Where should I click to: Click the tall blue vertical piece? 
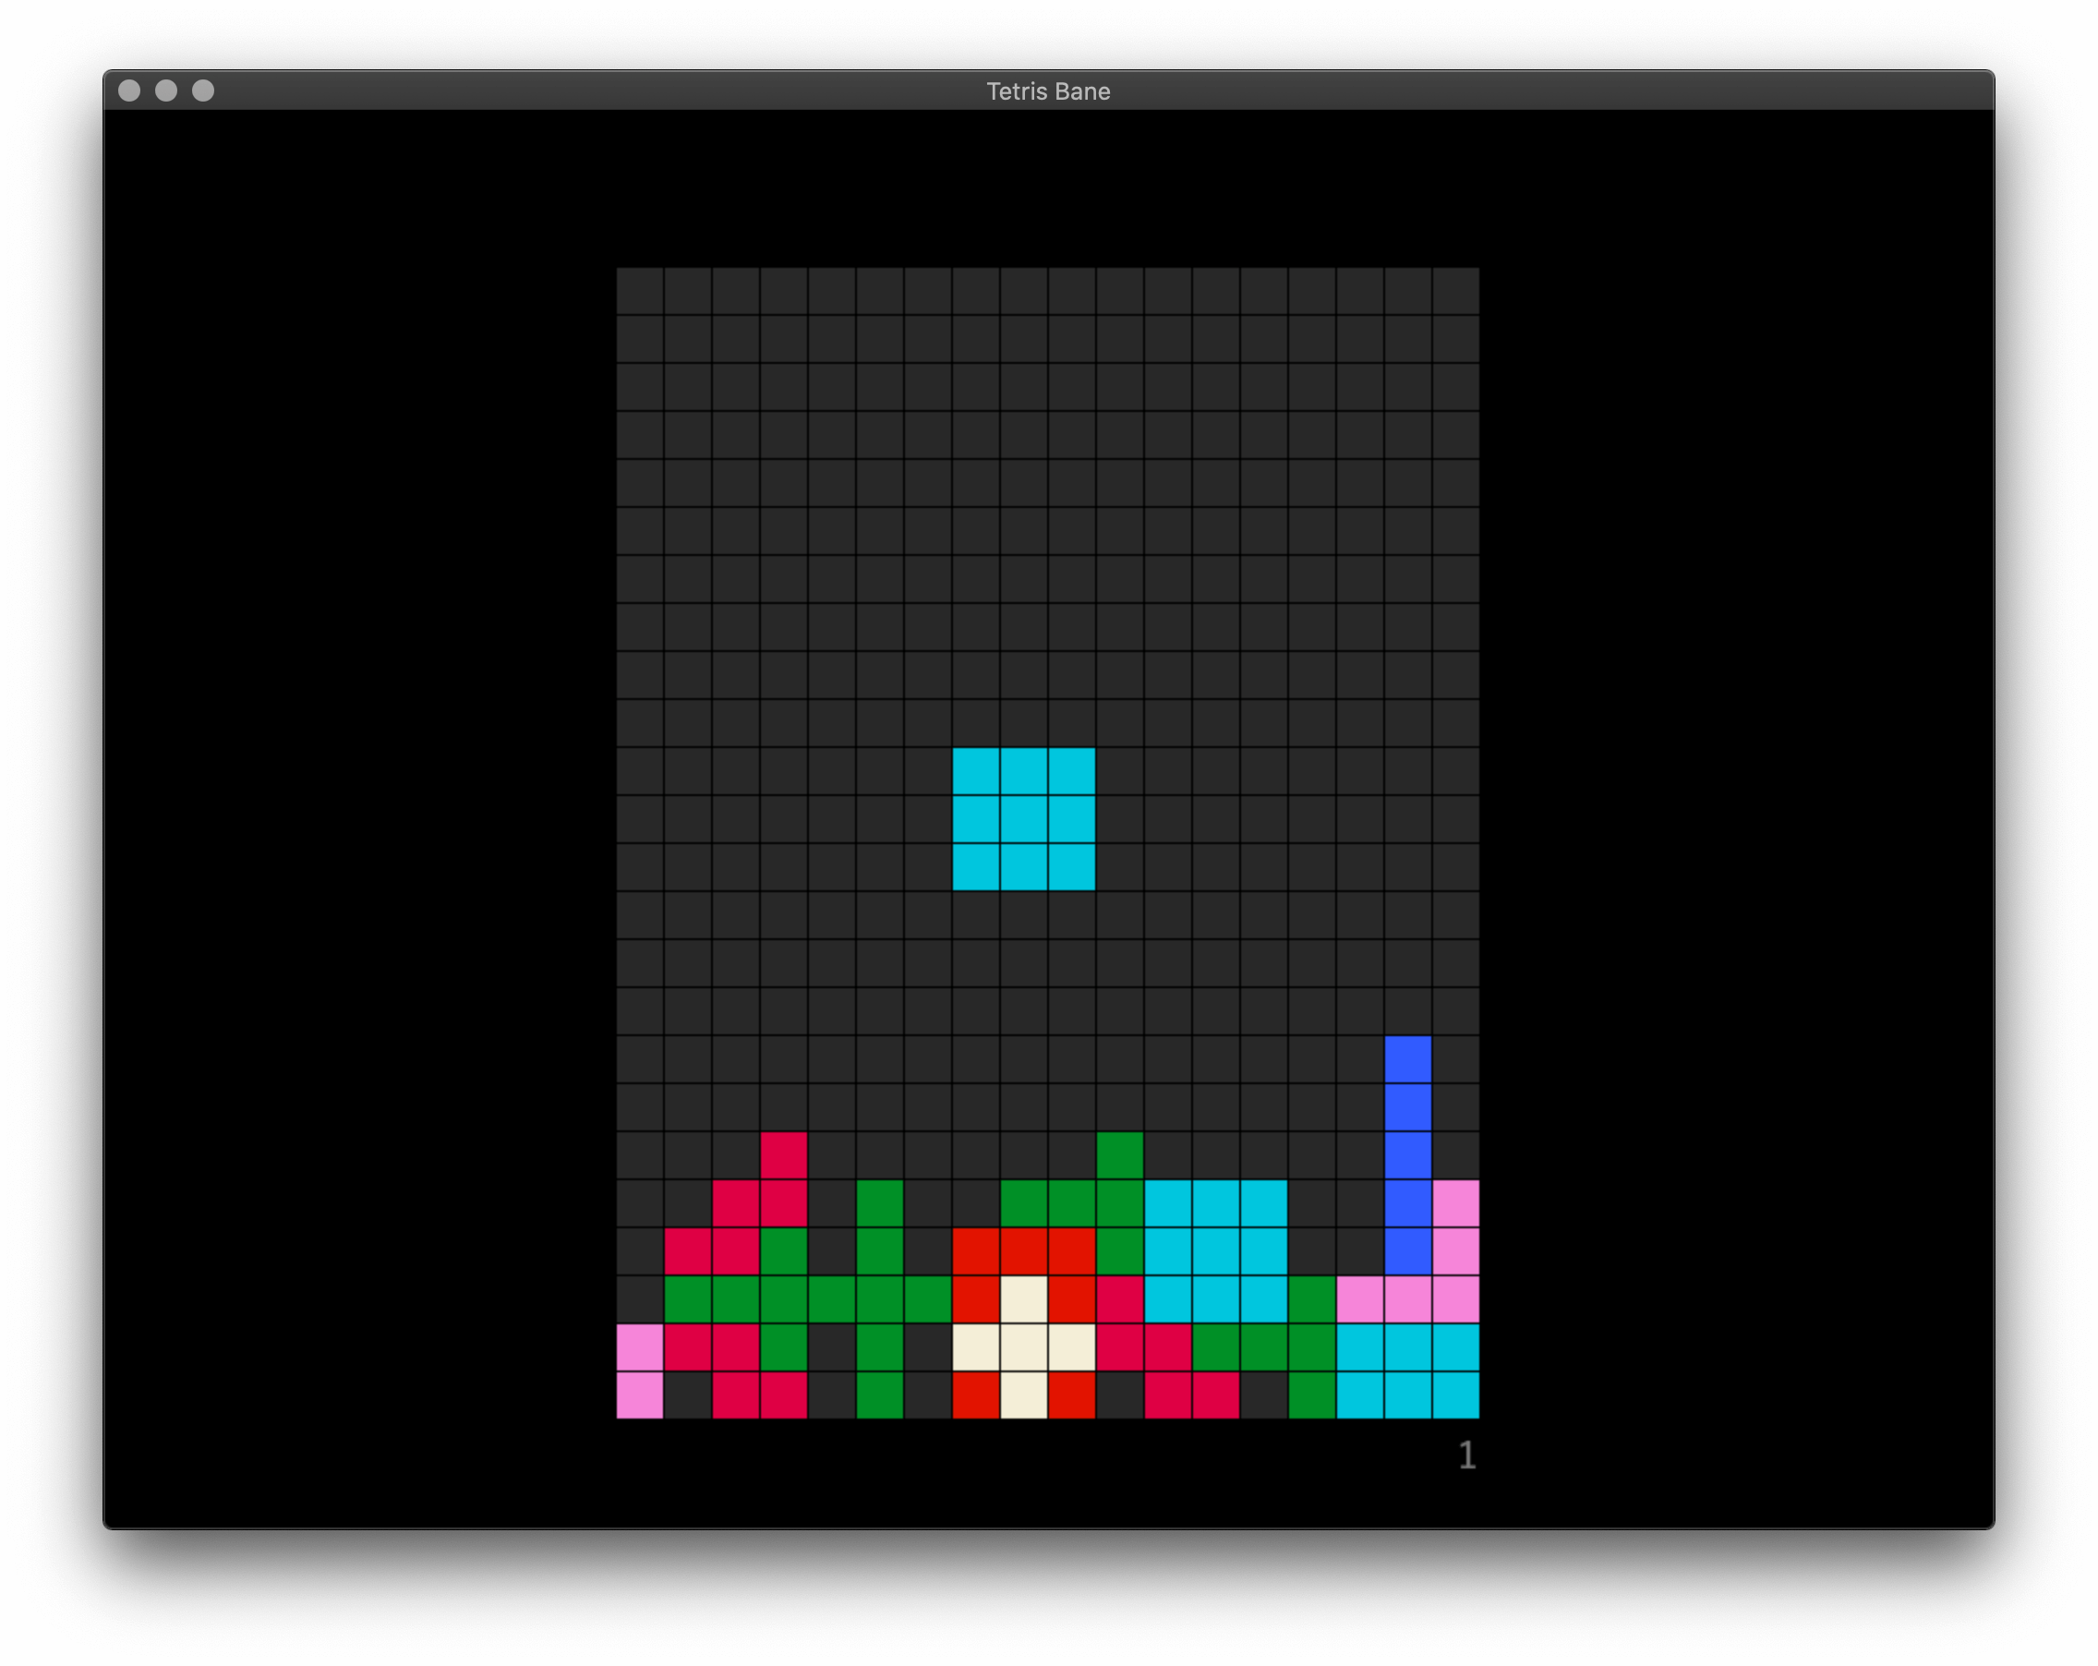pos(1408,1155)
